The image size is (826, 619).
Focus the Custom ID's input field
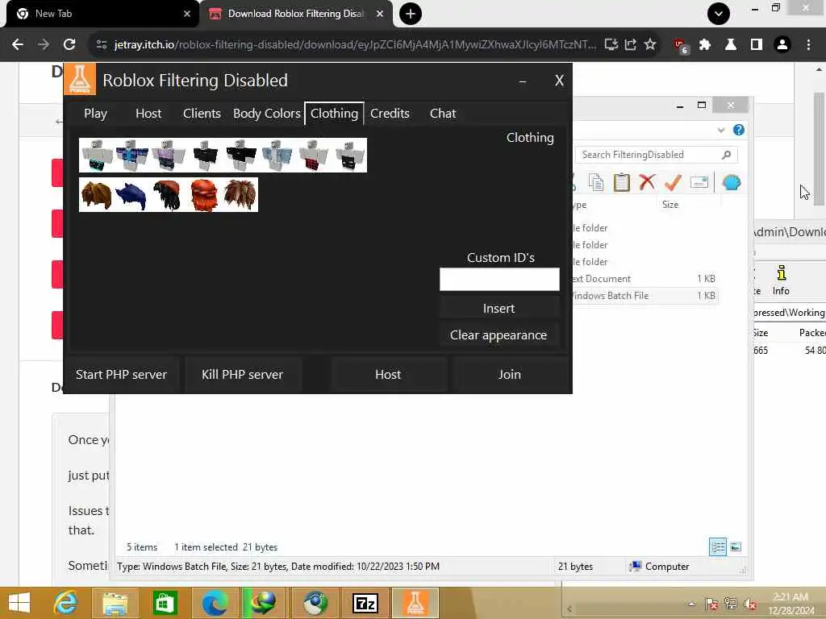[x=499, y=279]
